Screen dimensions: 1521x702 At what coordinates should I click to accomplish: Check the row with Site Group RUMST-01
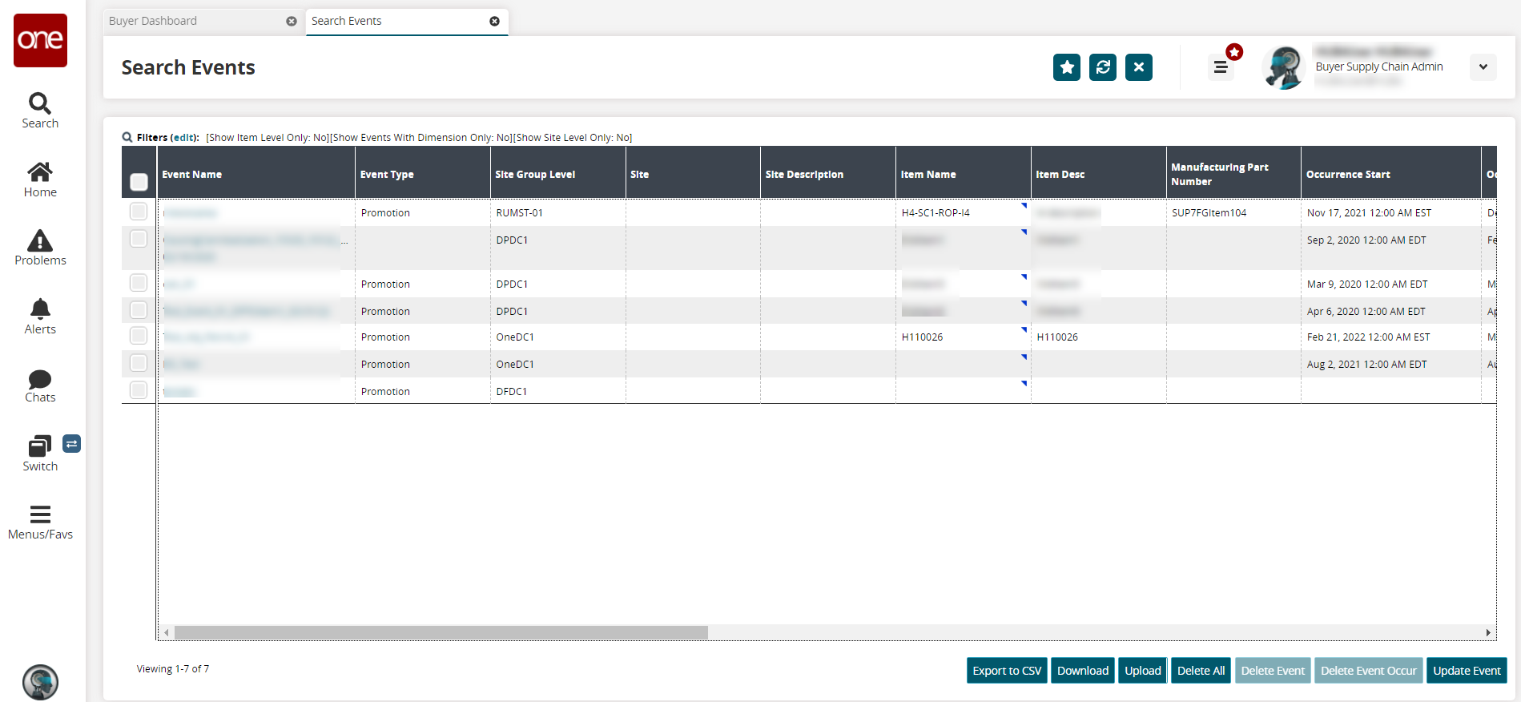[x=139, y=212]
